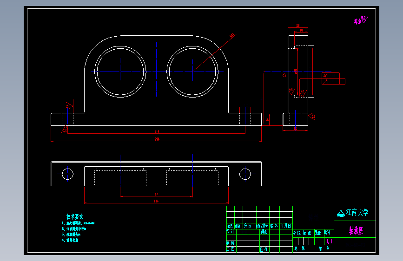This screenshot has height=261, width=403.
Task: Select the vertical bore diameter dimension in side view
Action: pos(296,72)
